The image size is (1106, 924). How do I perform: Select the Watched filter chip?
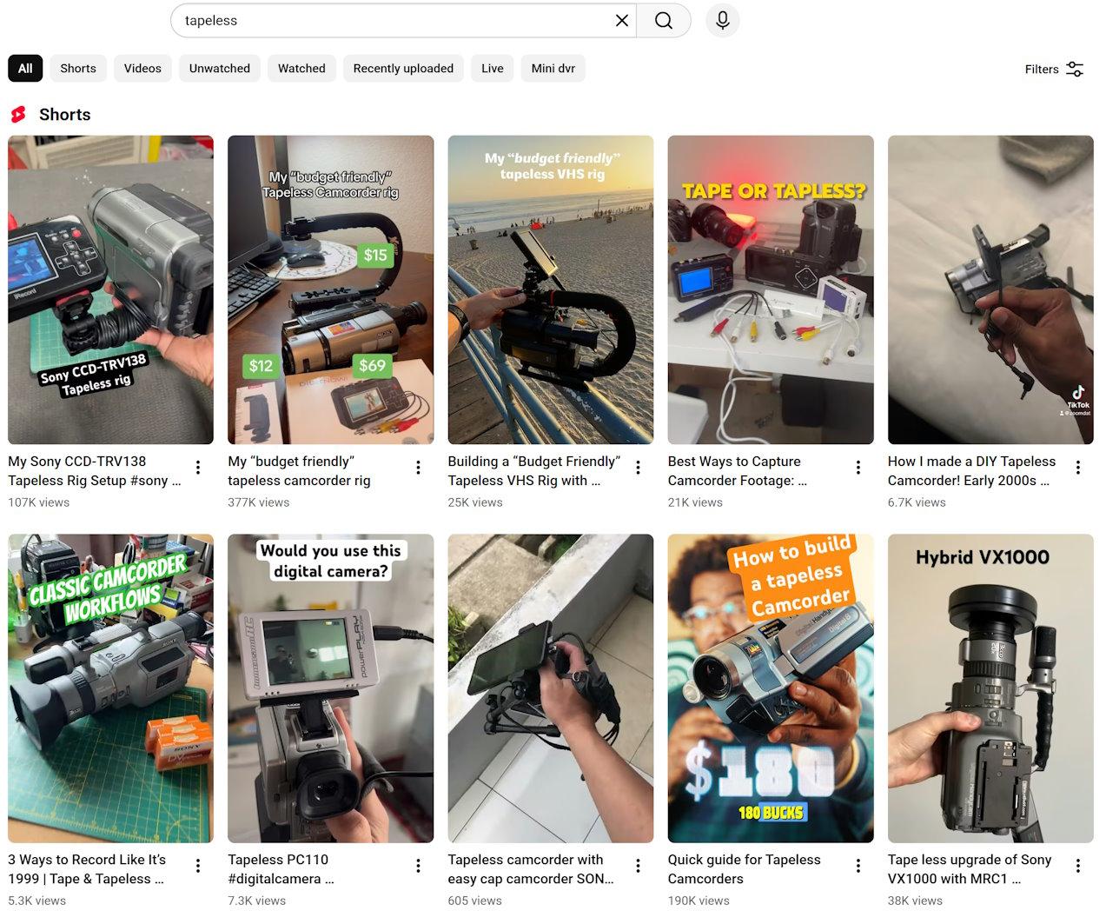pyautogui.click(x=301, y=69)
